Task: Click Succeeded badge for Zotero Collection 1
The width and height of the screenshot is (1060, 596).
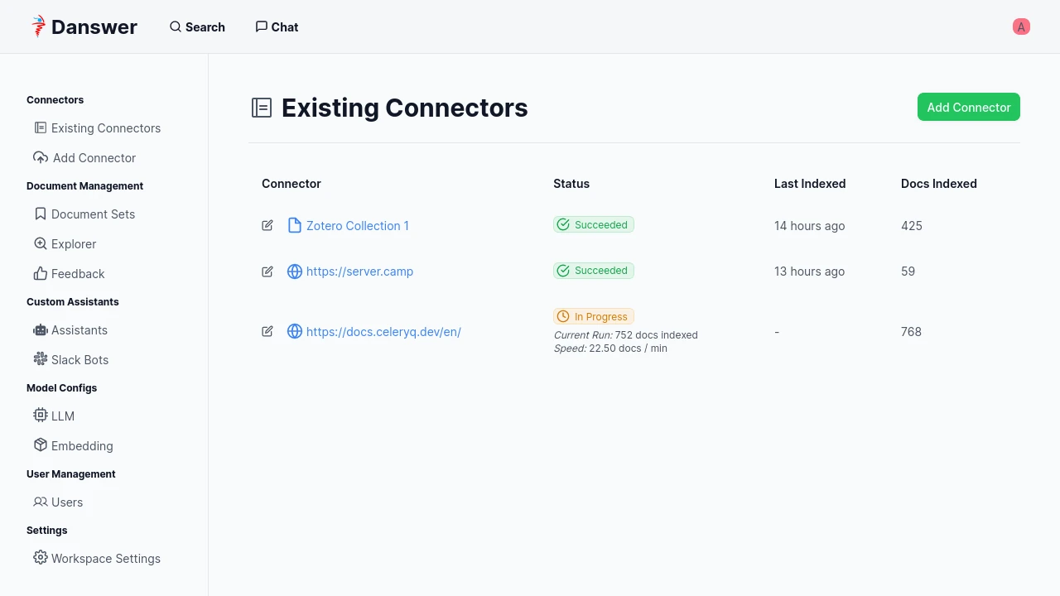Action: tap(594, 224)
